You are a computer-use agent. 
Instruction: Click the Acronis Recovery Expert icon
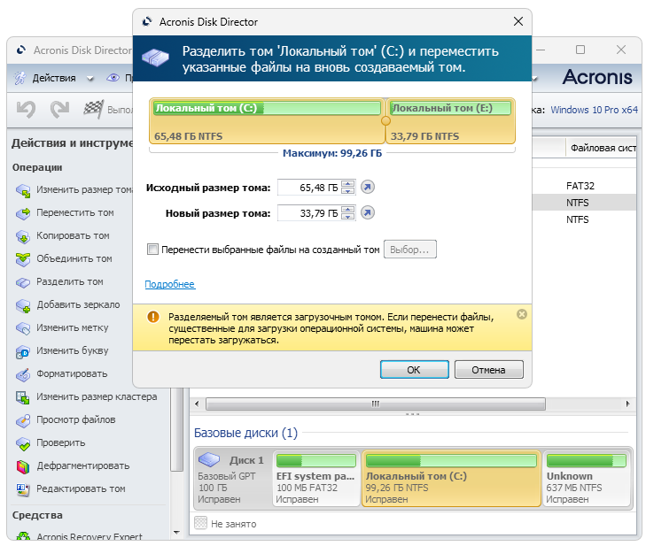23,536
